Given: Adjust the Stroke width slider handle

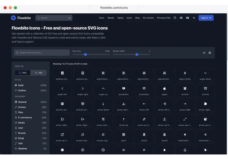Looking at the screenshot, I should [x=137, y=55].
